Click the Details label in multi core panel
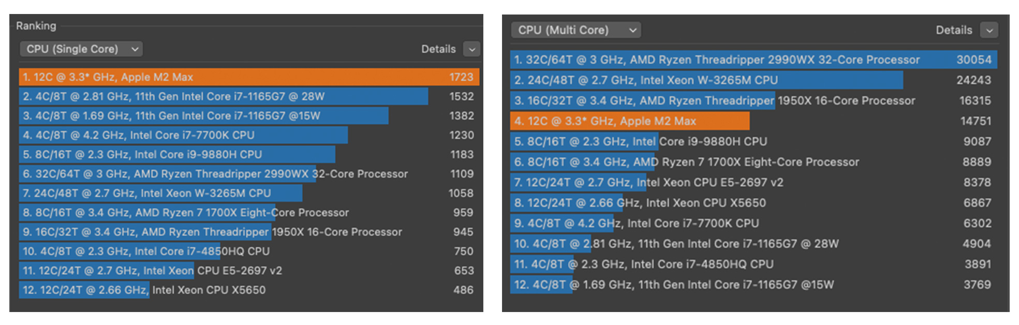 pos(953,30)
